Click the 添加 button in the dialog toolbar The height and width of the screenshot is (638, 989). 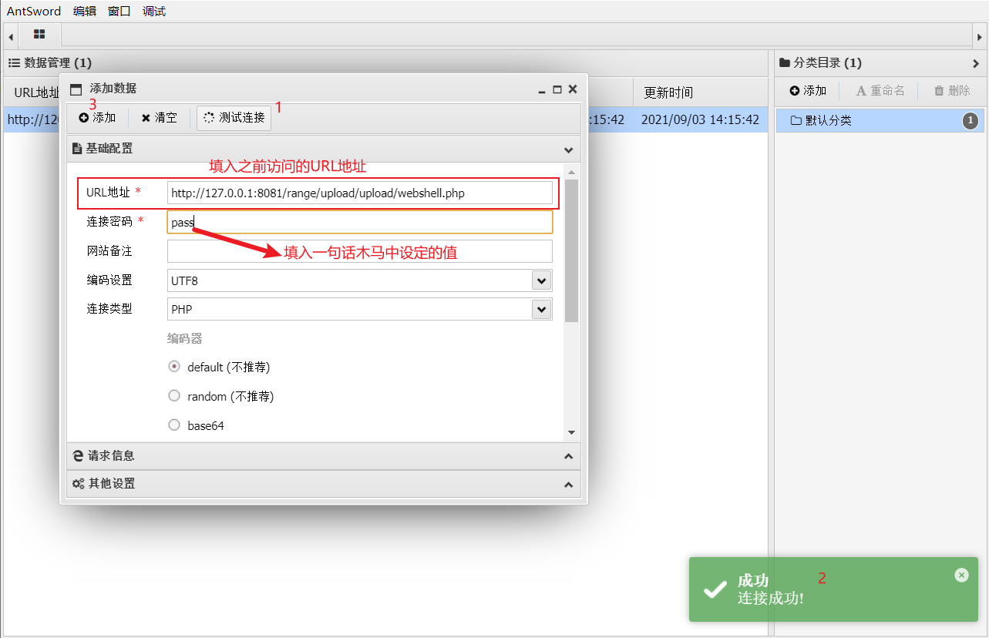point(97,118)
